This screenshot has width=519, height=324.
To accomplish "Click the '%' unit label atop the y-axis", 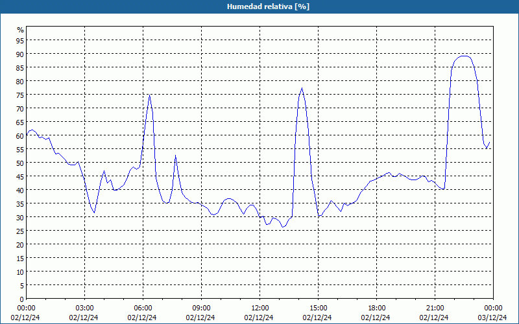I will click(21, 30).
